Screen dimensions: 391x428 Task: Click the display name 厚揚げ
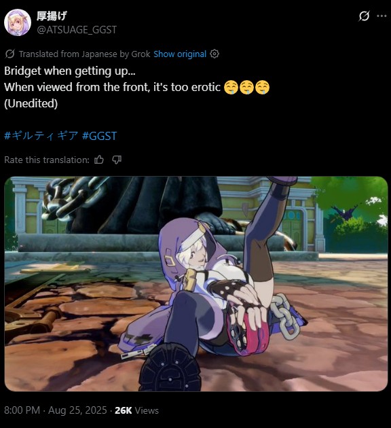click(52, 16)
